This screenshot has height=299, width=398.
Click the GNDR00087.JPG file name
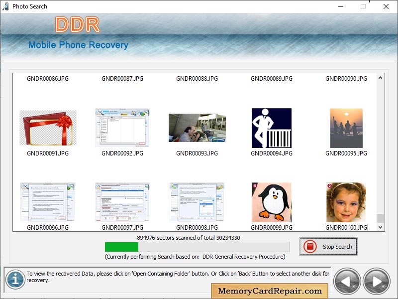pyautogui.click(x=122, y=79)
